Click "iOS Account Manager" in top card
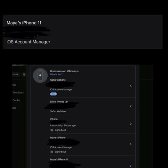The width and height of the screenshot is (168, 168). coord(28,42)
